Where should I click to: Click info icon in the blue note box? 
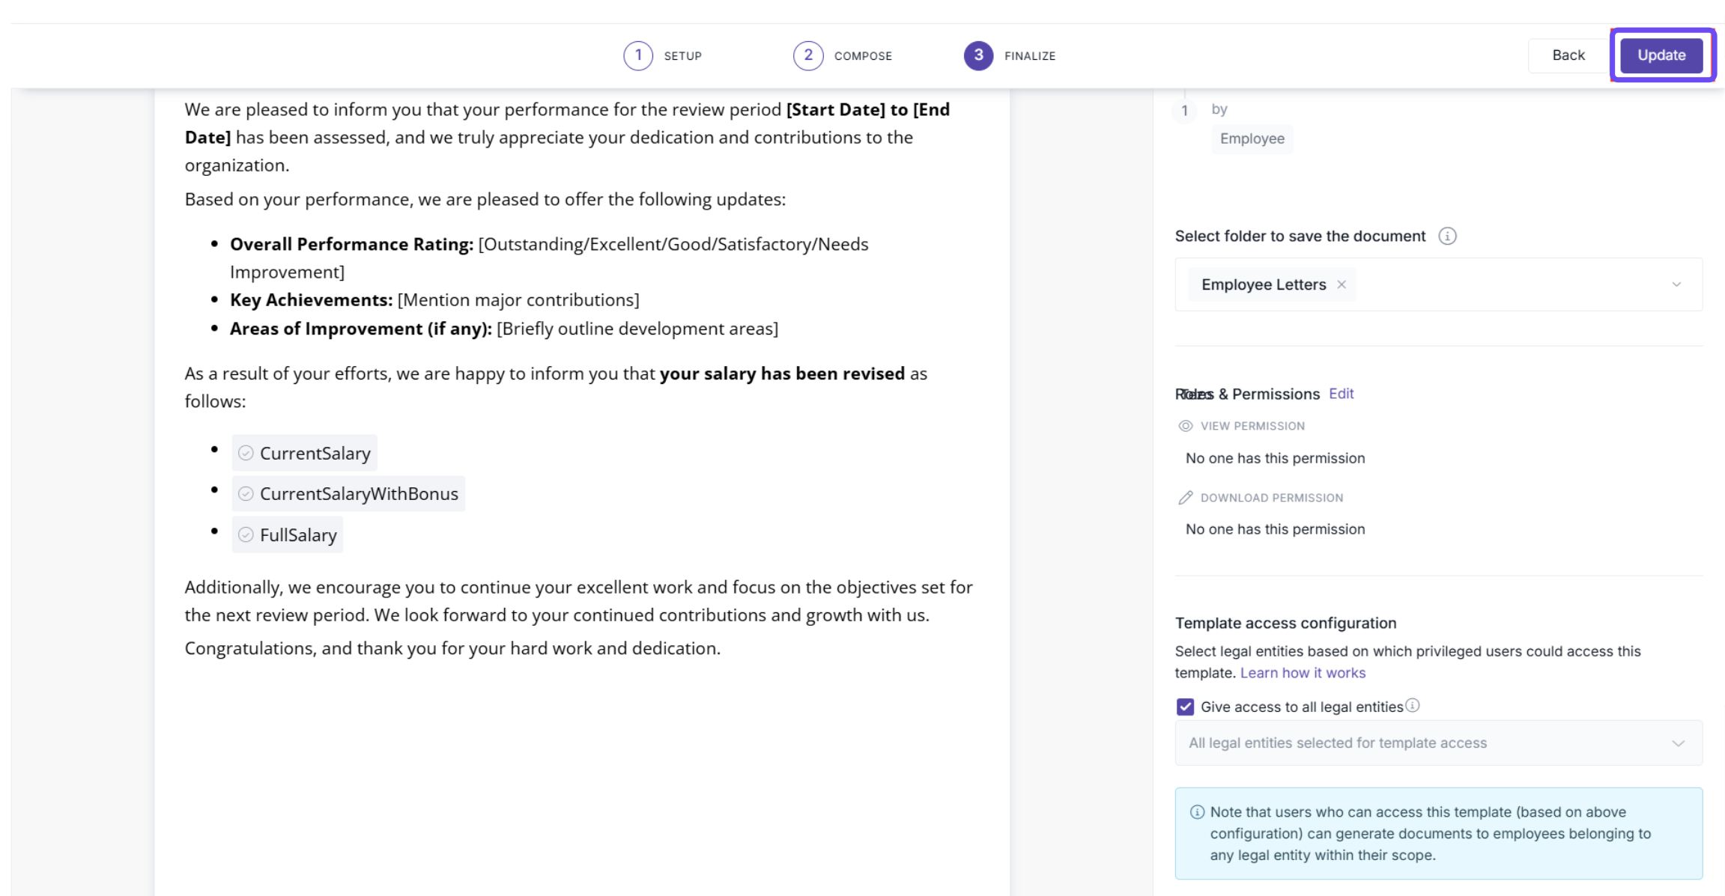pos(1197,812)
